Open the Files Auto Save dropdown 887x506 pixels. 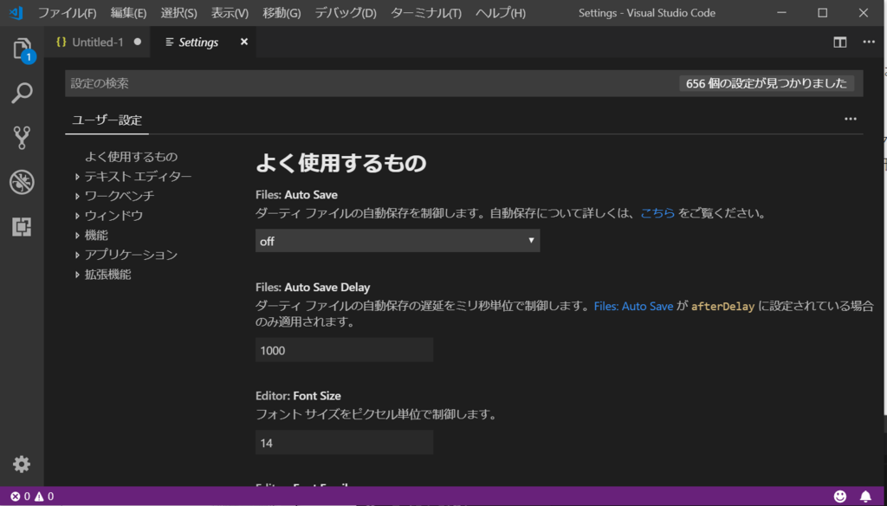coord(398,241)
